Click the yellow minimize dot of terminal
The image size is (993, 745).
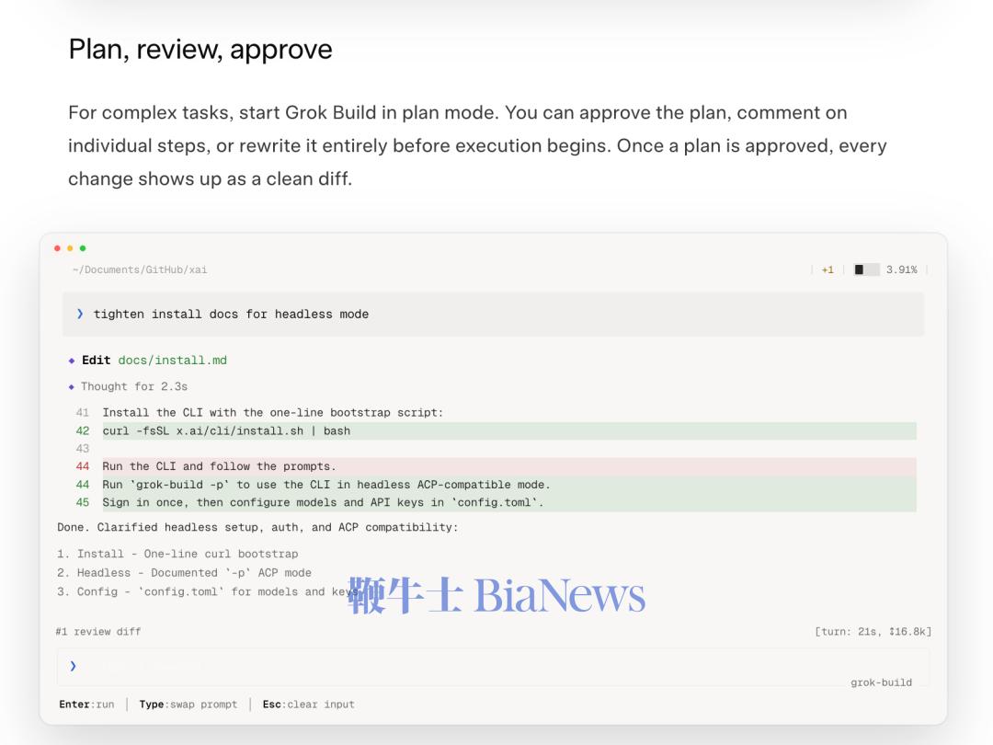[x=70, y=248]
